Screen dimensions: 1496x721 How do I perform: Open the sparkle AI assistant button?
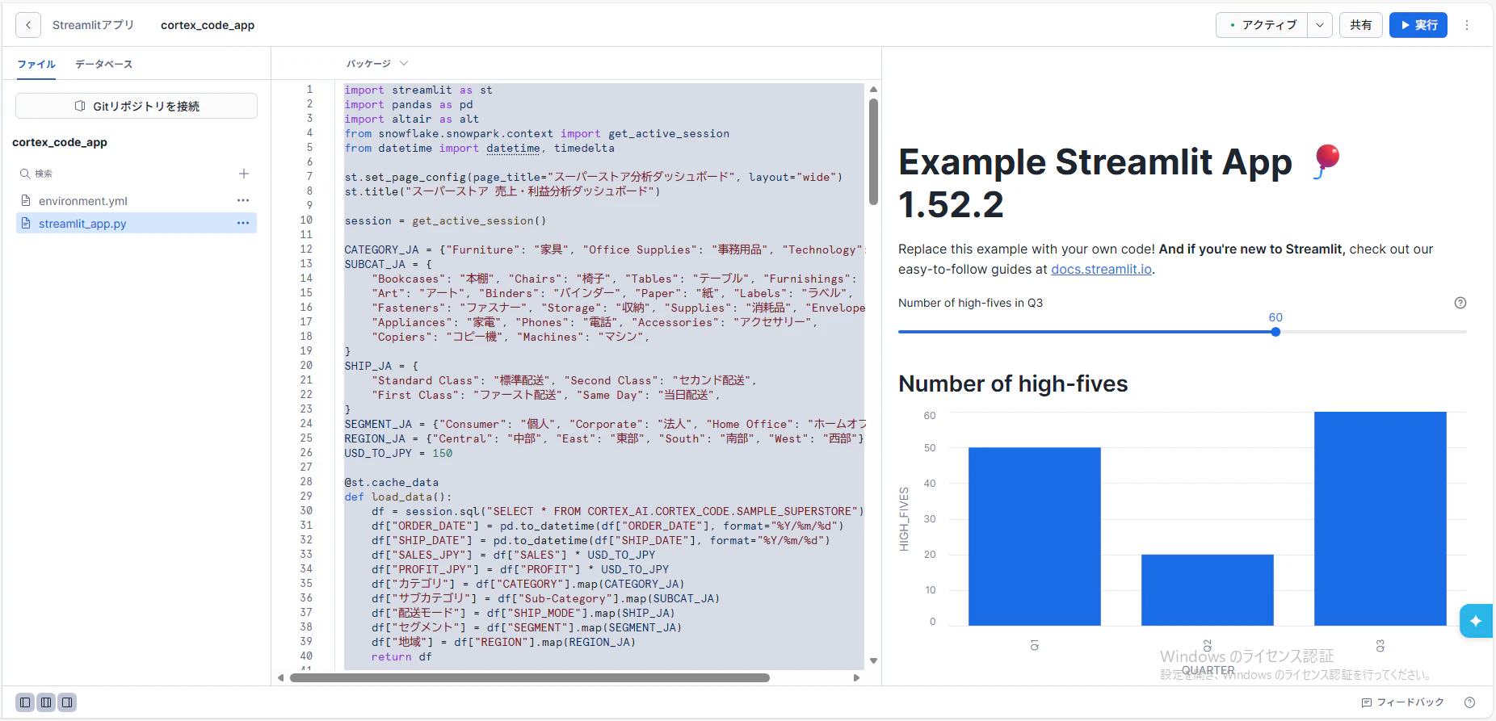[x=1476, y=621]
